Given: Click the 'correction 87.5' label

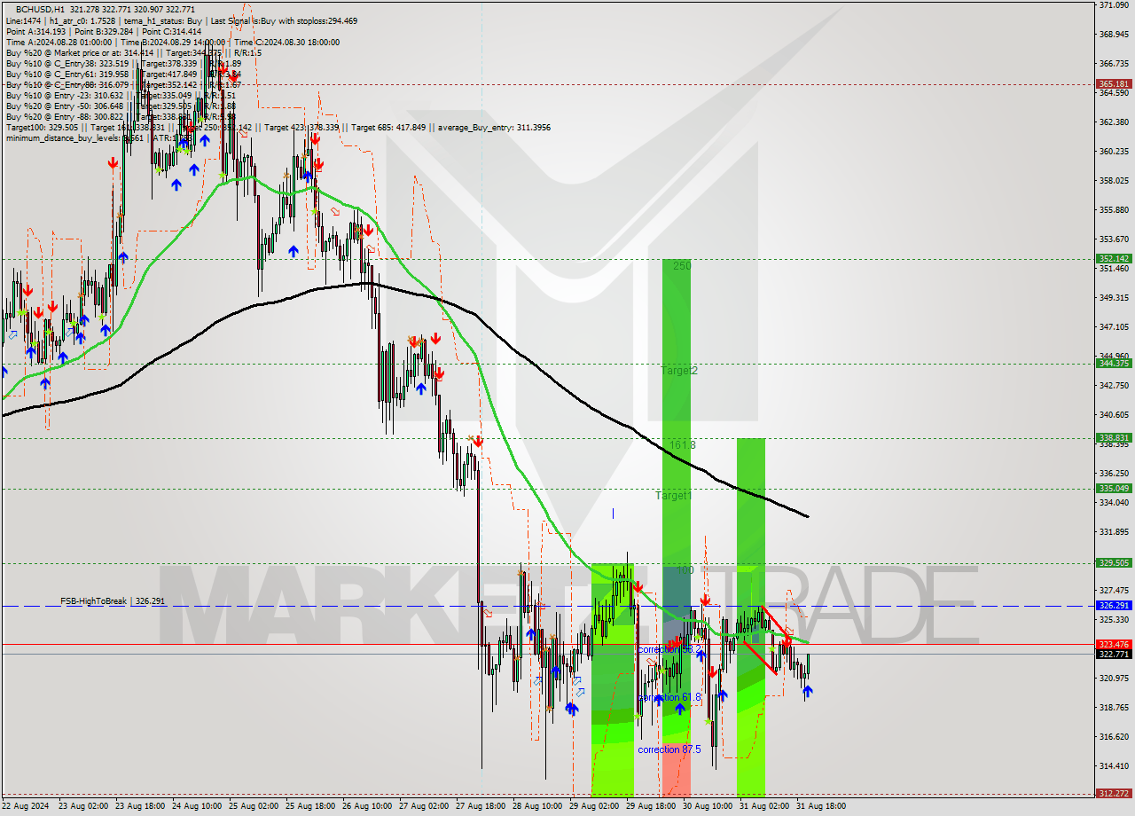Looking at the screenshot, I should pos(669,749).
